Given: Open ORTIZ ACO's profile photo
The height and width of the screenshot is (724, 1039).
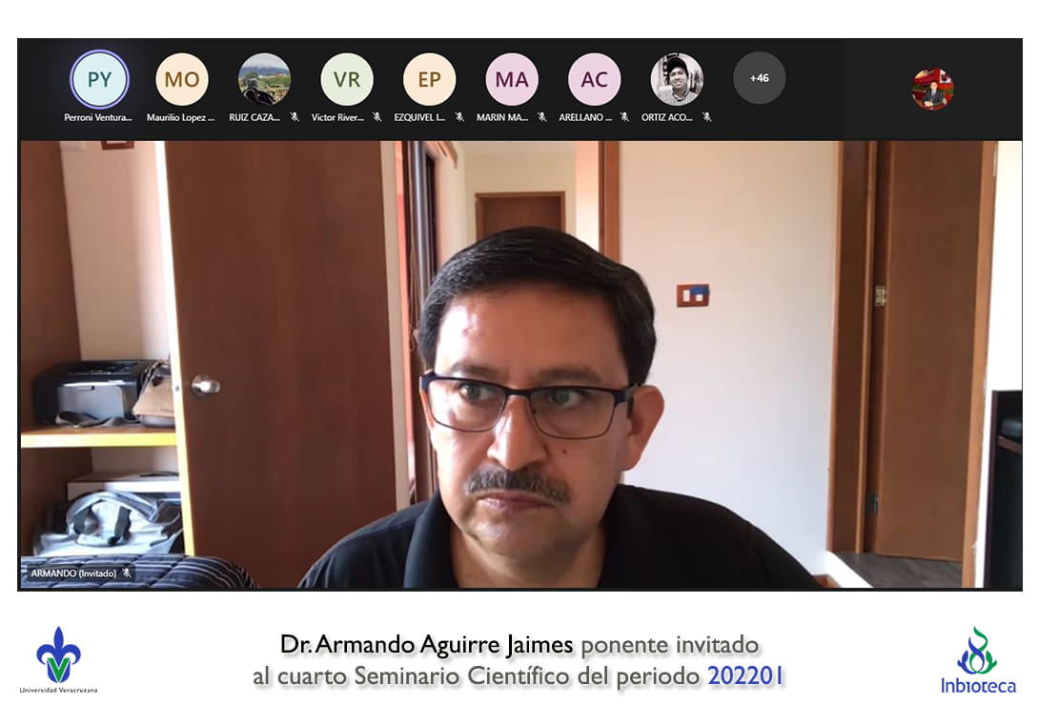Looking at the screenshot, I should coord(677,79).
